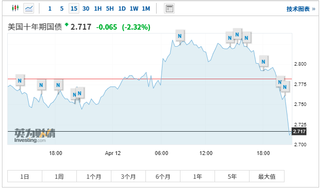The image size is (322, 189).
Task: Click the highest N marker near 15:00
Action: click(x=237, y=34)
